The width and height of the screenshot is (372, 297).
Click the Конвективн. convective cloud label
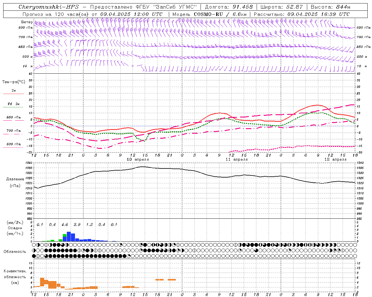(x=15, y=271)
